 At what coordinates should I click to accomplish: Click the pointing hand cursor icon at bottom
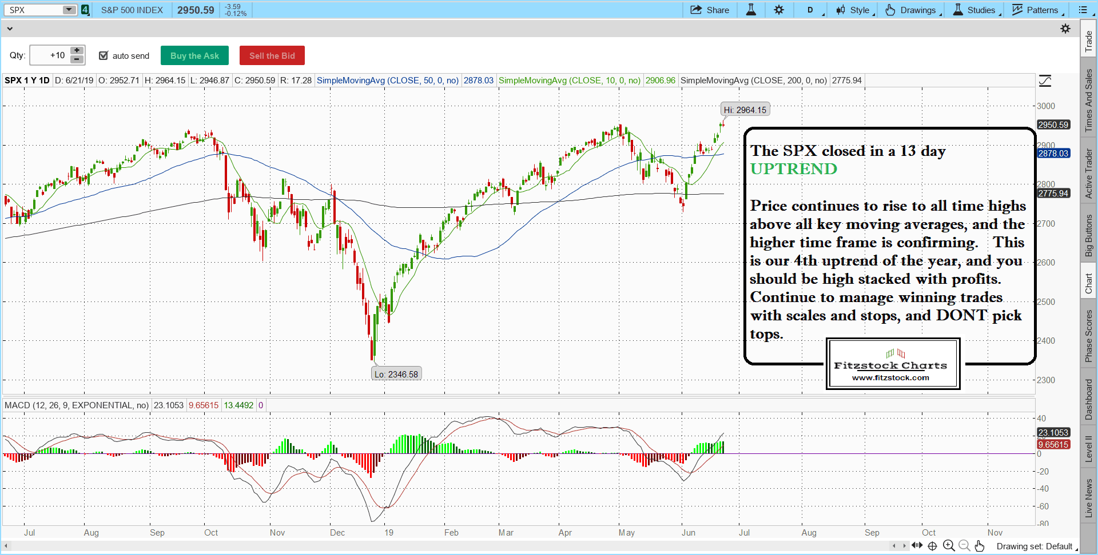(x=980, y=546)
